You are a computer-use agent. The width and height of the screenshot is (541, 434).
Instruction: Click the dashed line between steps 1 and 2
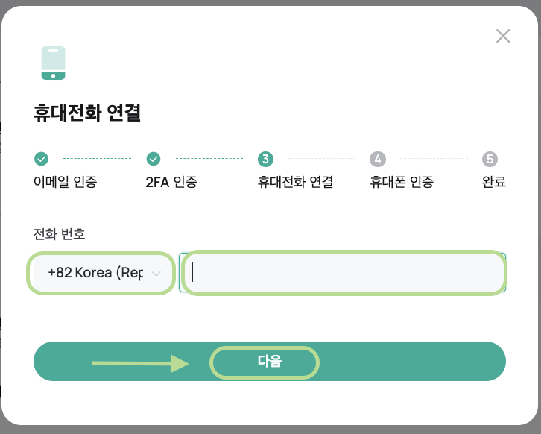pyautogui.click(x=98, y=159)
